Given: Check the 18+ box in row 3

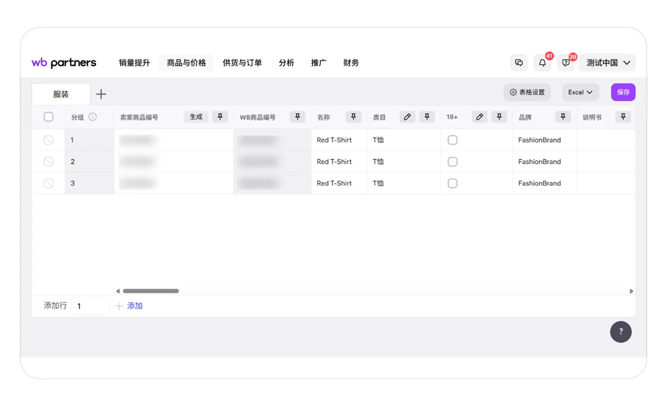Looking at the screenshot, I should coord(453,183).
